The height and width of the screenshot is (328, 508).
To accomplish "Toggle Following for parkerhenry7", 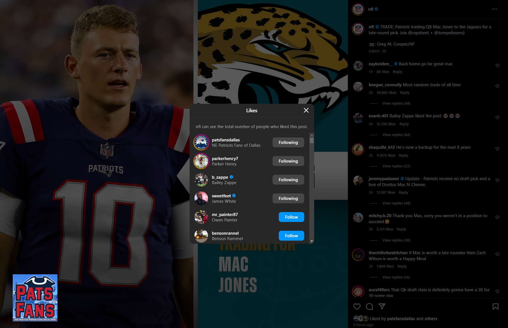I will [x=288, y=161].
